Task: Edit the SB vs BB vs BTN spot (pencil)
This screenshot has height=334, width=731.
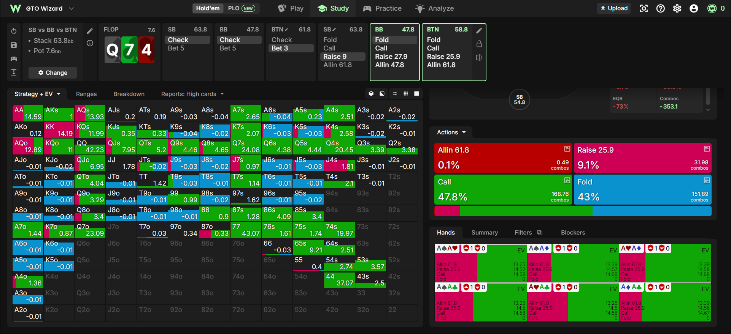Action: [x=90, y=31]
